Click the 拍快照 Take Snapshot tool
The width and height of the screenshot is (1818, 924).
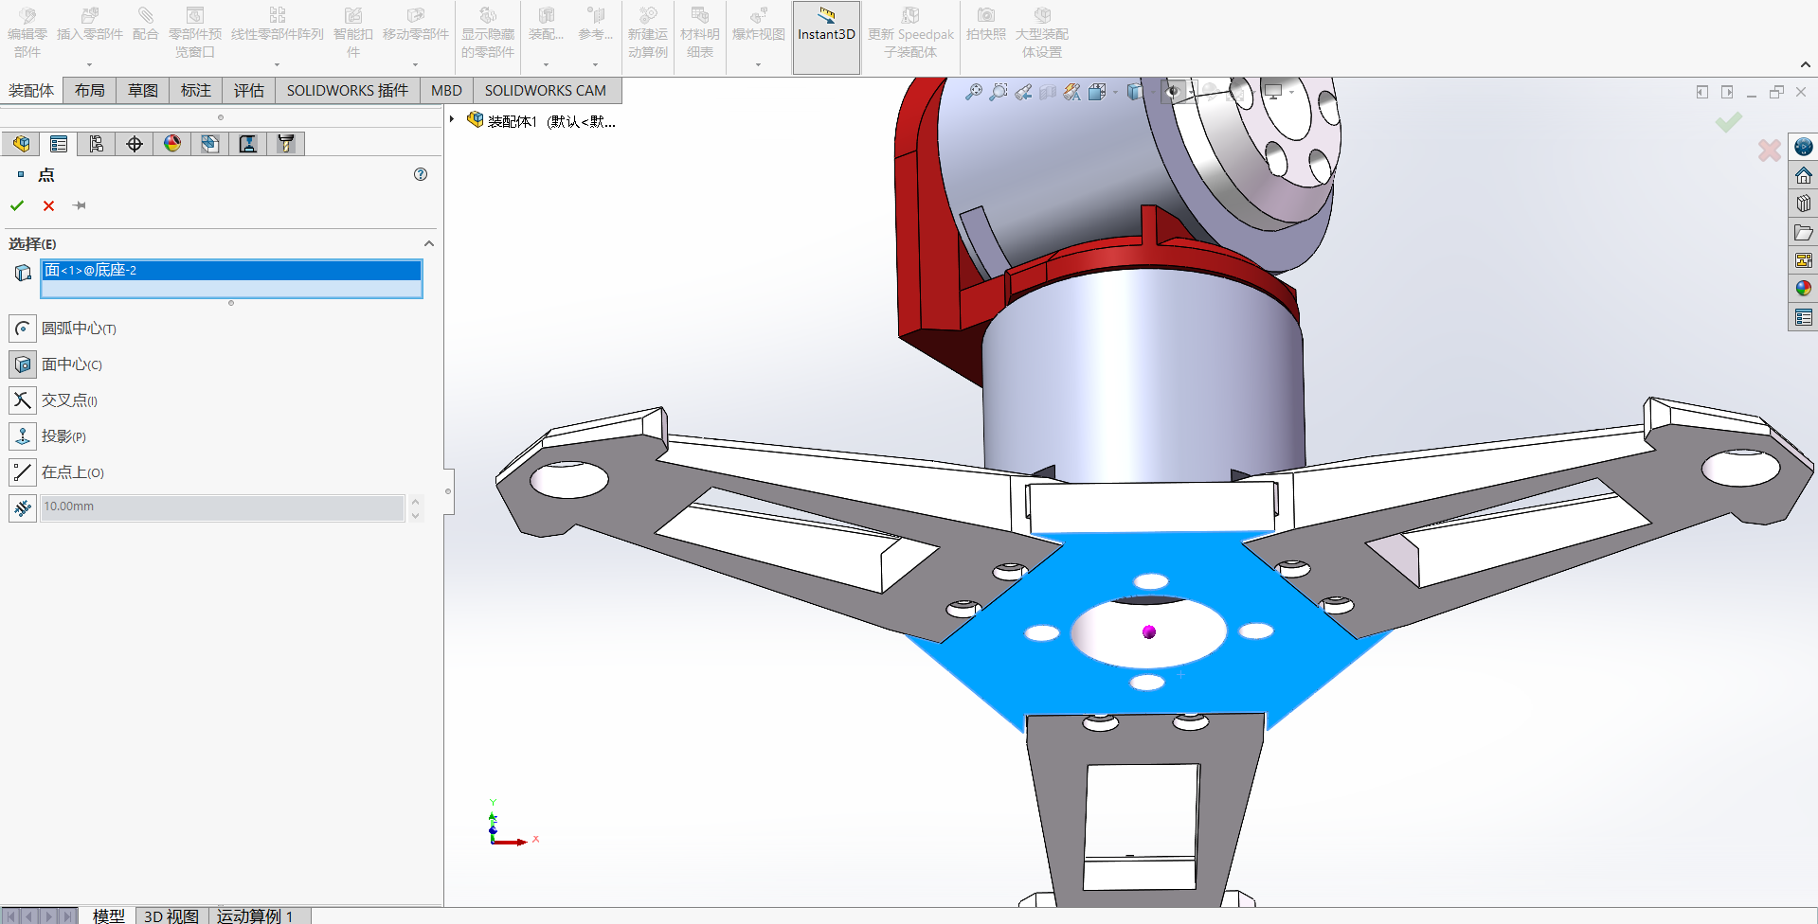coord(986,25)
